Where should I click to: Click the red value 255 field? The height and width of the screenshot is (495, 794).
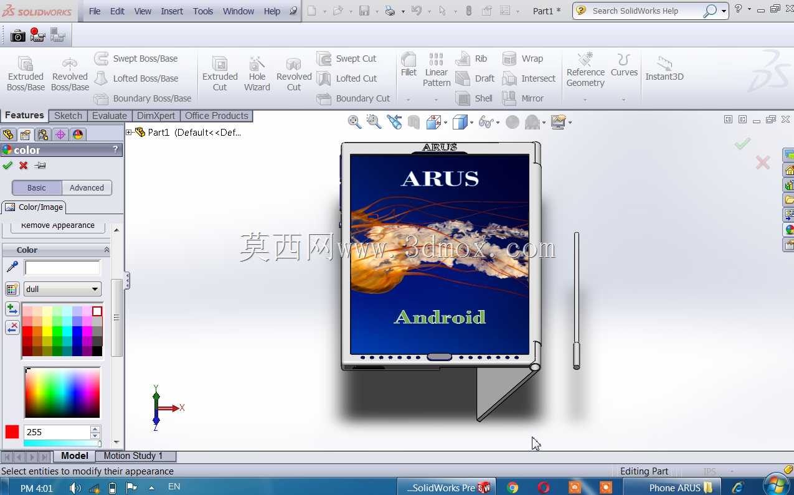(x=57, y=432)
